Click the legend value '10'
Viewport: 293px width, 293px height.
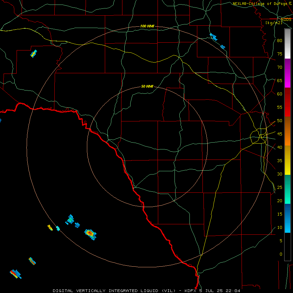coord(280,228)
